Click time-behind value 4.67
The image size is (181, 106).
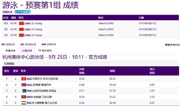click(152, 85)
